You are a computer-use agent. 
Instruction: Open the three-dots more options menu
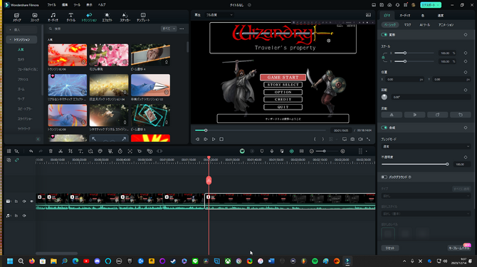click(x=182, y=28)
